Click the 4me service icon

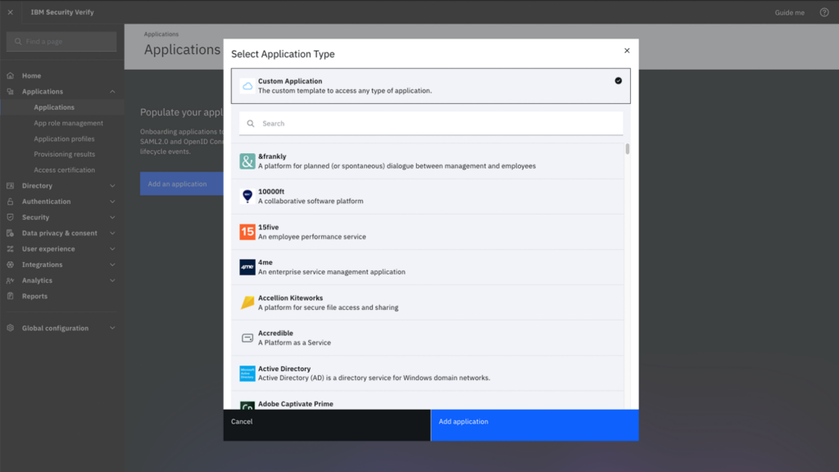point(247,267)
